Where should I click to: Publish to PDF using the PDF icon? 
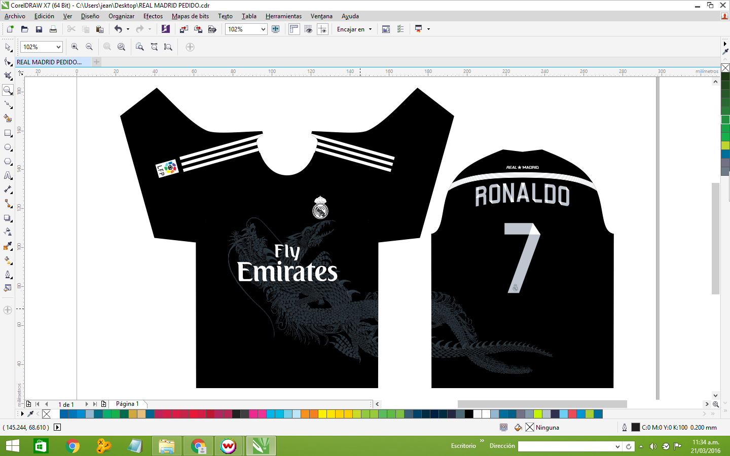(x=212, y=29)
